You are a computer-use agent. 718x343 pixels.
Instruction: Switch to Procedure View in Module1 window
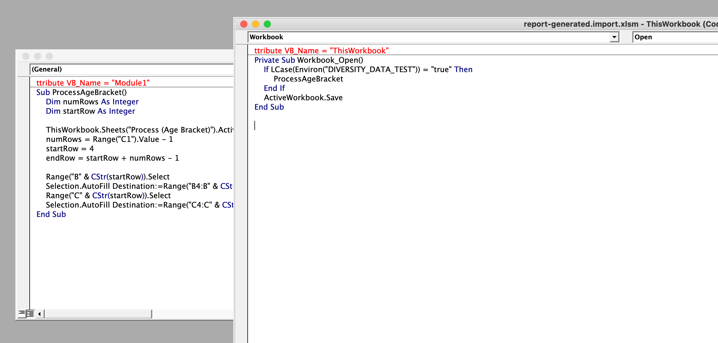click(x=22, y=313)
